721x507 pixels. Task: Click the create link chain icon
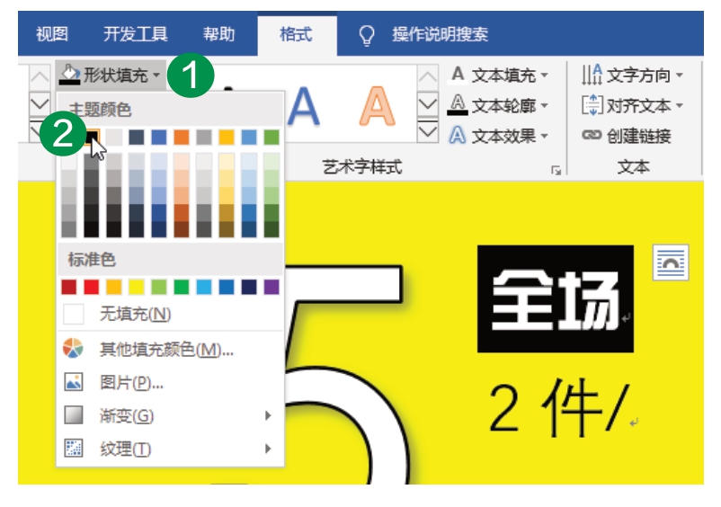(x=592, y=135)
